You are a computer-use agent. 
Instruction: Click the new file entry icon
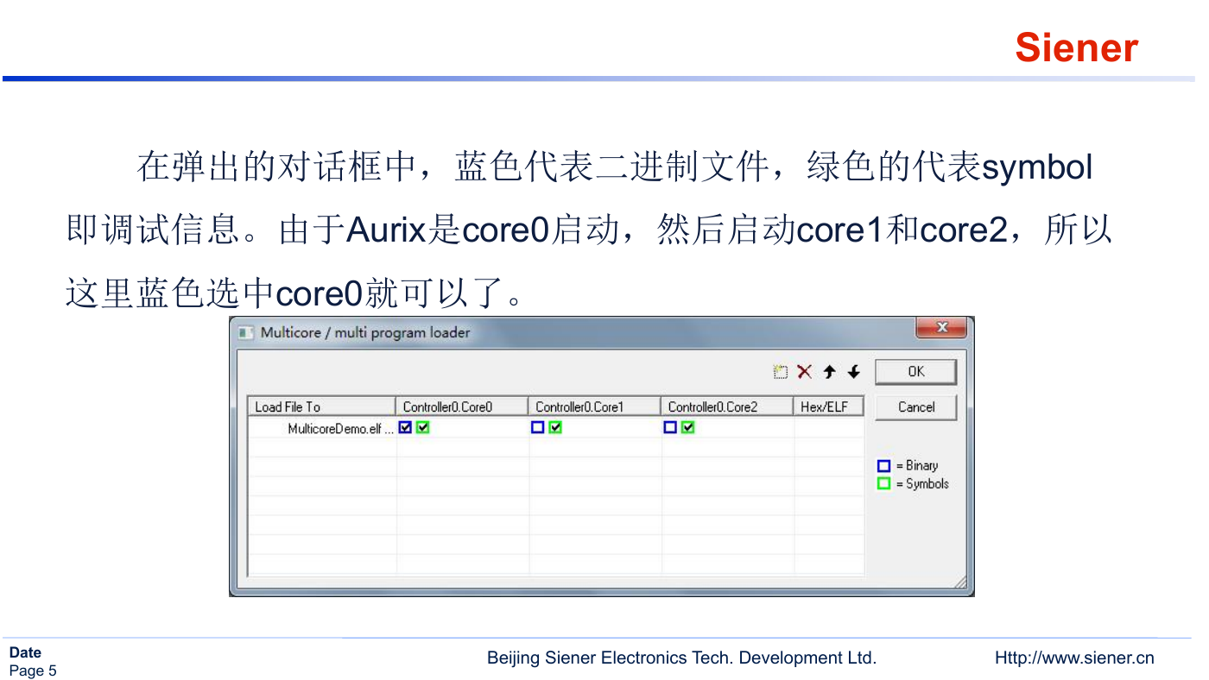[781, 372]
